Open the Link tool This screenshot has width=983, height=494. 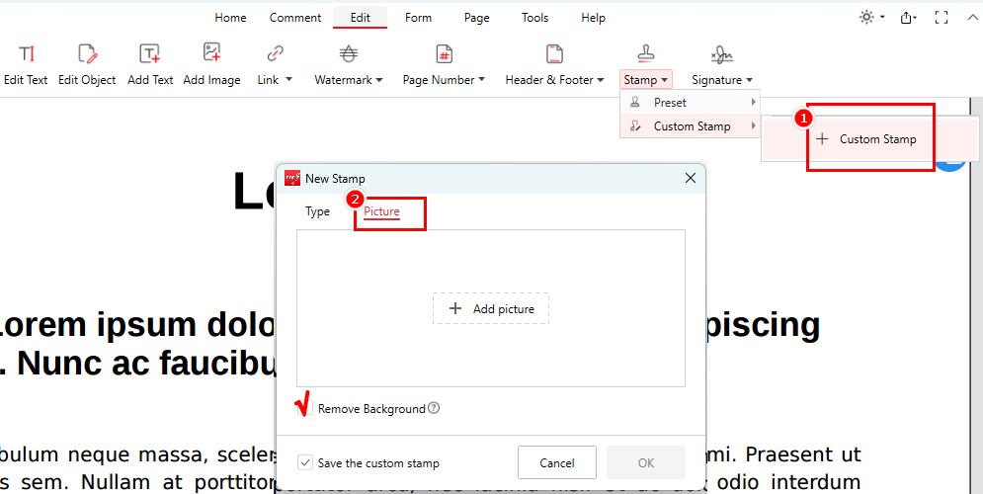click(x=275, y=64)
